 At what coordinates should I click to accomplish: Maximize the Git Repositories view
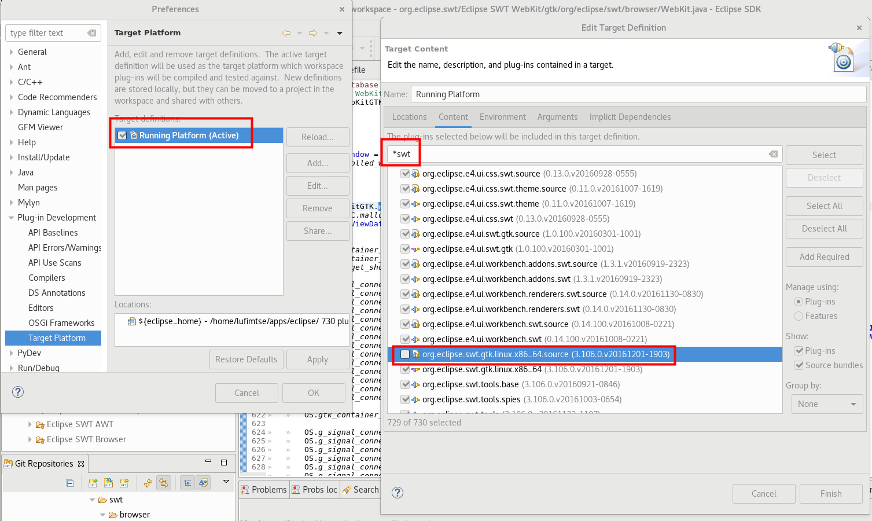point(224,462)
